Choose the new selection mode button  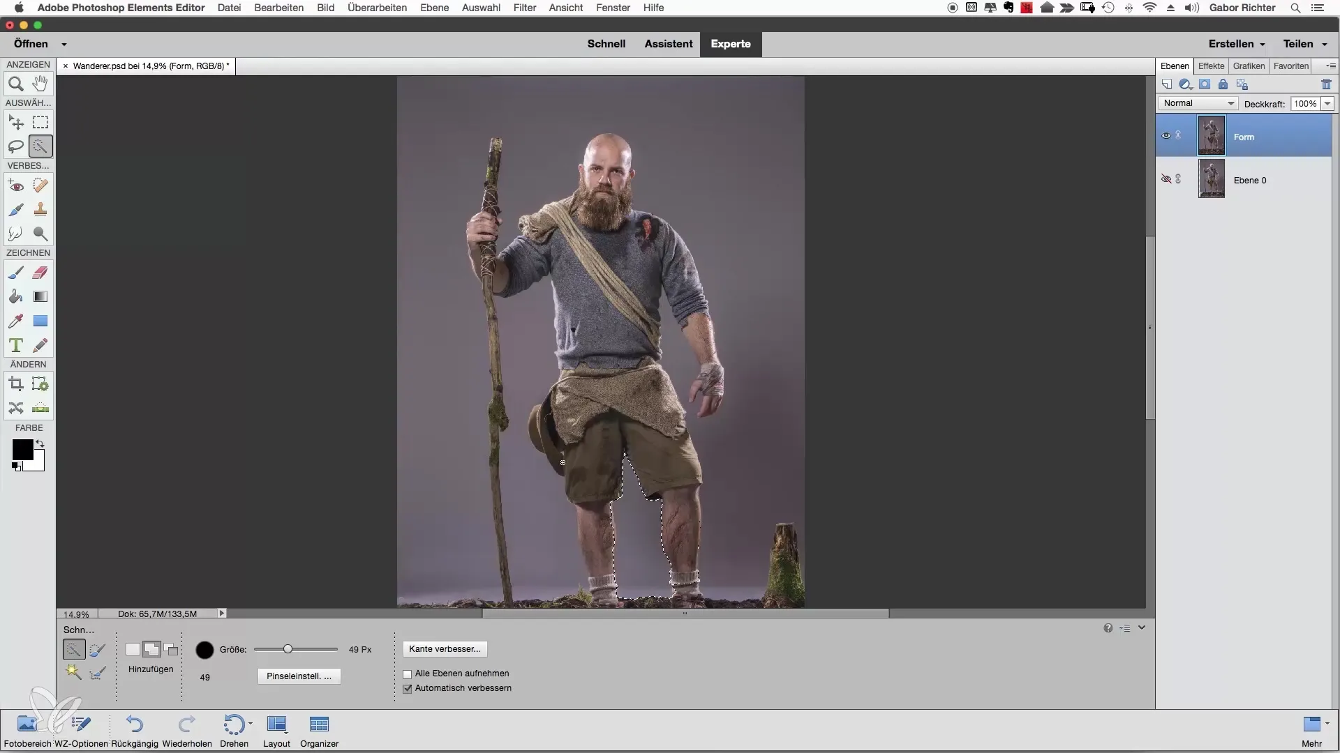tap(133, 649)
